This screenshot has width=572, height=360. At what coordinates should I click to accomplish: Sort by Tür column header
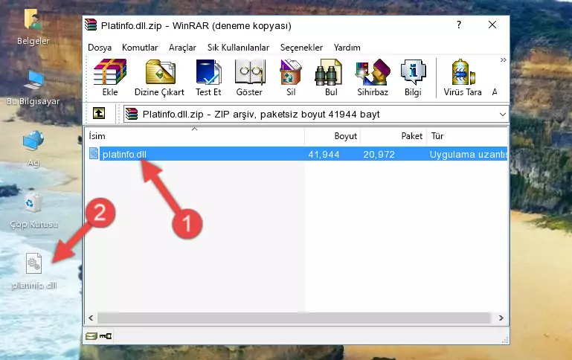click(467, 136)
